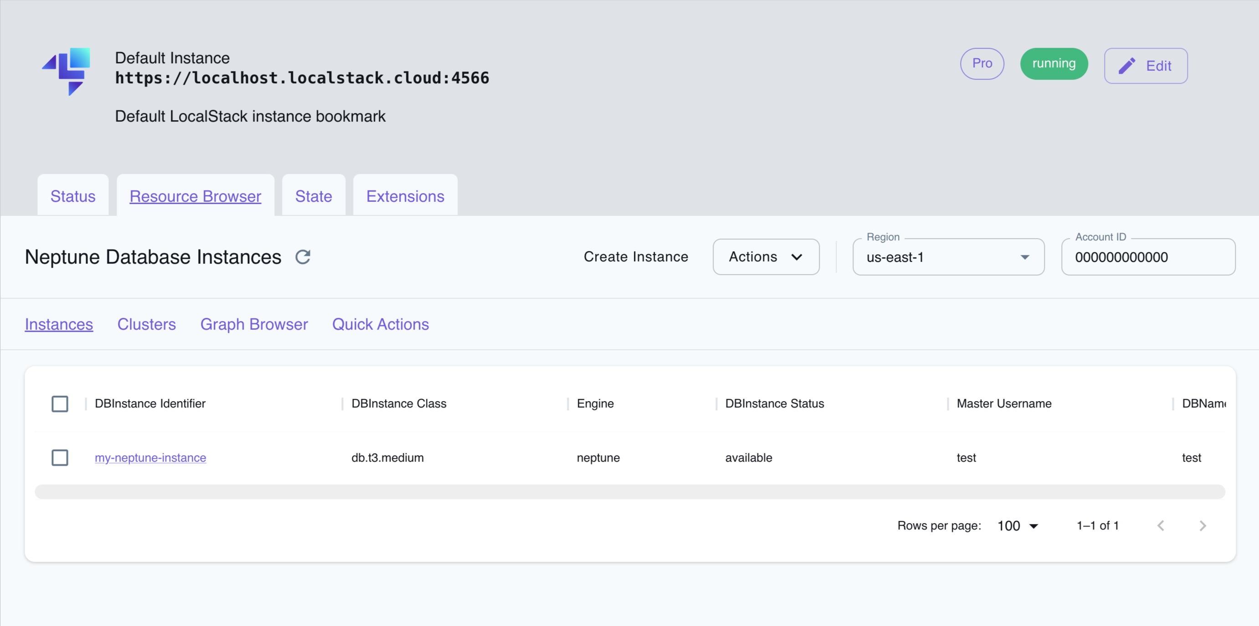Click the Account ID input field

point(1148,257)
